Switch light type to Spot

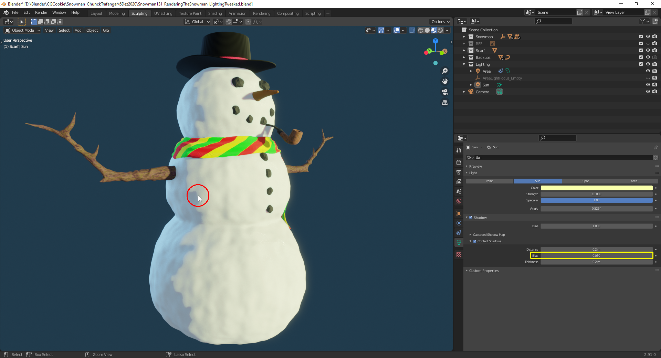coord(585,181)
